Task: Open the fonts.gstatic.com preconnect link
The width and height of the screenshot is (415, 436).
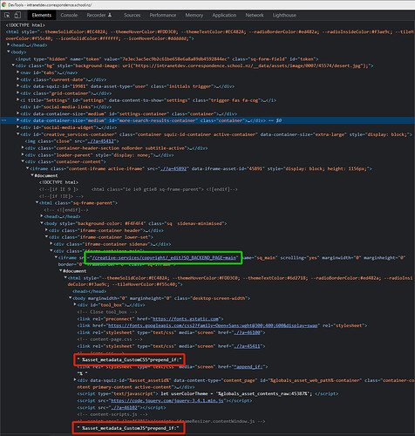Action: [185, 319]
